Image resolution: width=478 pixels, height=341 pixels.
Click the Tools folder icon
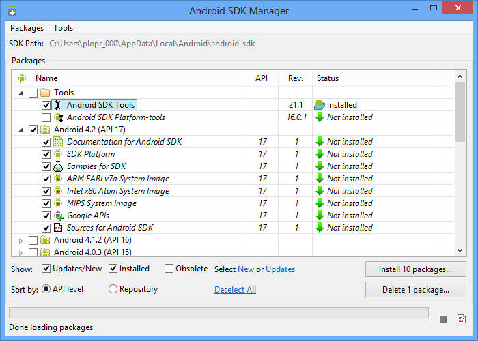45,93
